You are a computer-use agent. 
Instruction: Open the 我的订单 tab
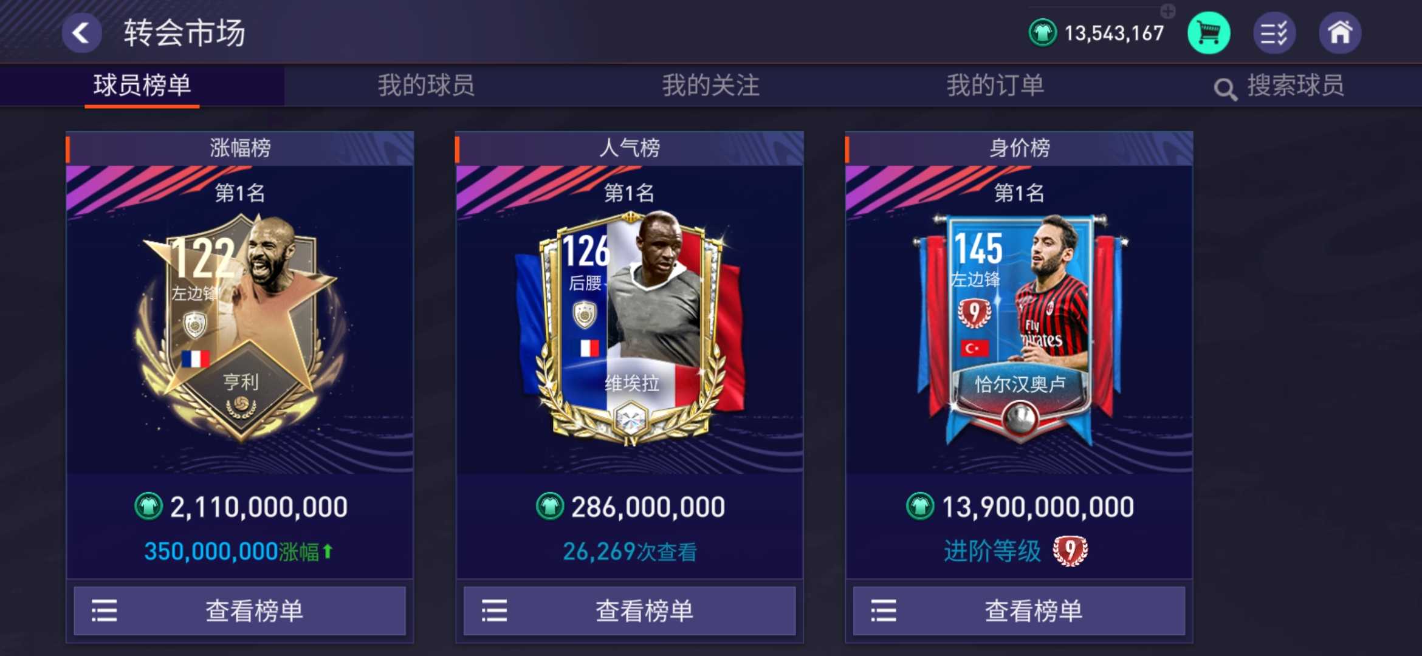995,85
